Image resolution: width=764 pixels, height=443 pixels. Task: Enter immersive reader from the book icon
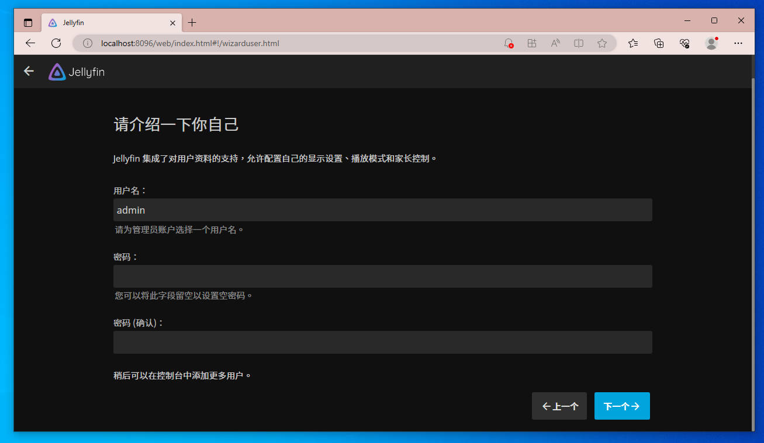(x=579, y=43)
